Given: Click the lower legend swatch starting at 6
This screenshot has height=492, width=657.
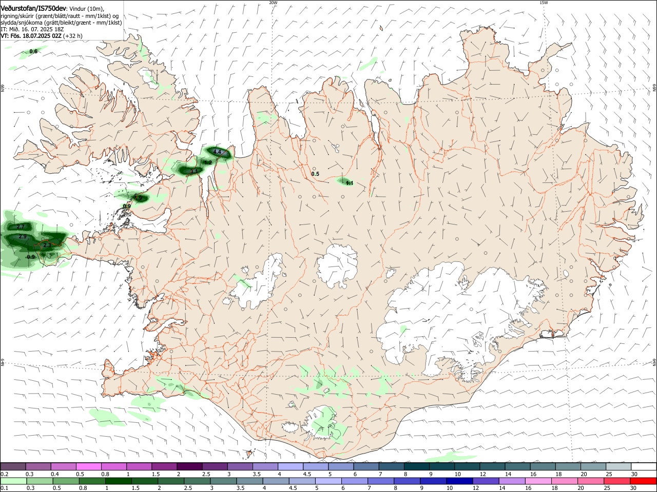Looking at the screenshot, I should (354, 481).
